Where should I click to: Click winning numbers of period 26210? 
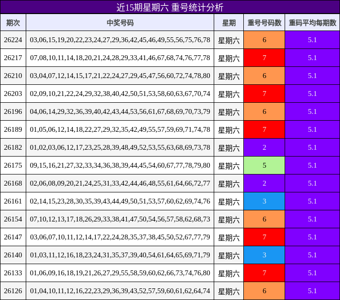[x=120, y=76]
